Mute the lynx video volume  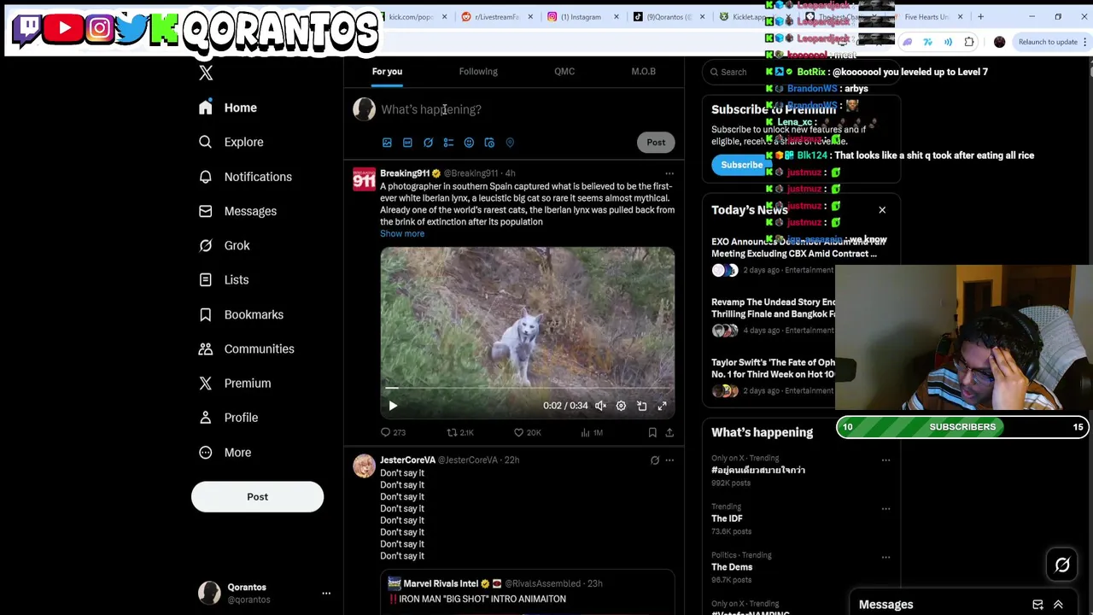click(600, 406)
